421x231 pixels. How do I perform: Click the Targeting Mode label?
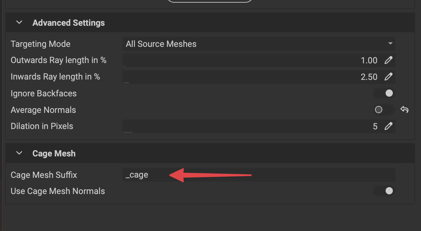(x=40, y=44)
